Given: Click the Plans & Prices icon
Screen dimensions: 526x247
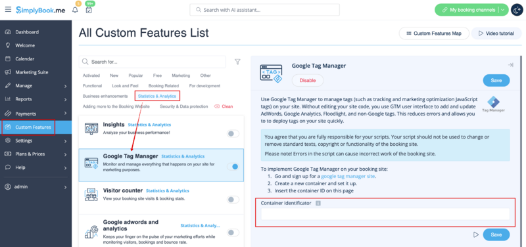Looking at the screenshot, I should [8, 154].
